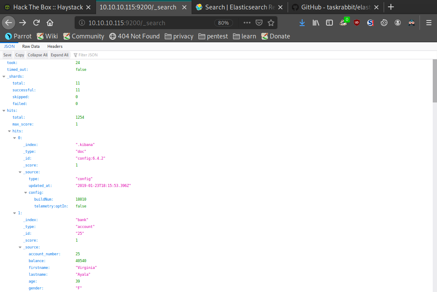The image size is (437, 292).
Task: Open the Firefox account icon
Action: (x=398, y=23)
